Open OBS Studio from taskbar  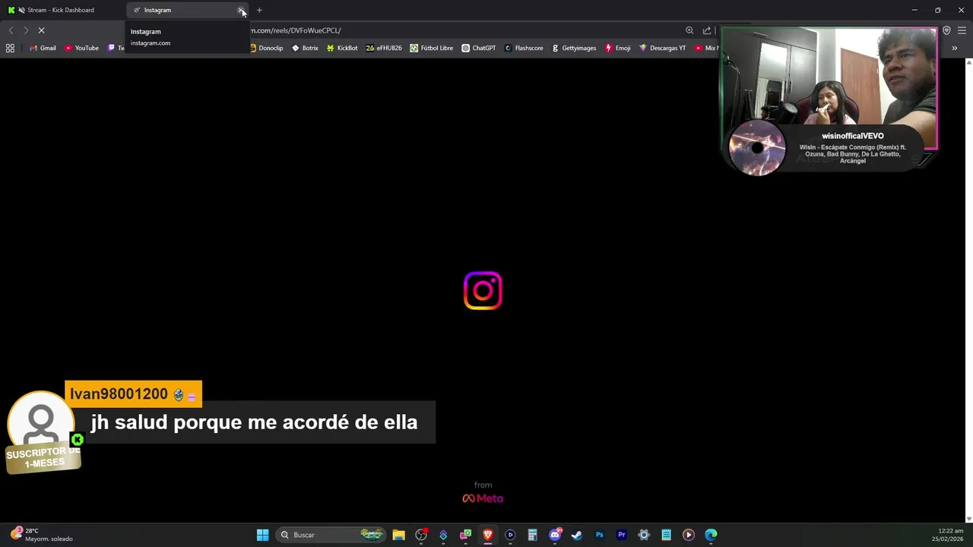click(x=421, y=535)
